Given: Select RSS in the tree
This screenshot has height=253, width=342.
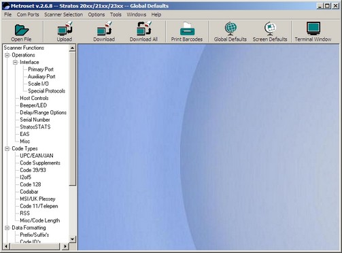Looking at the screenshot, I should [24, 214].
